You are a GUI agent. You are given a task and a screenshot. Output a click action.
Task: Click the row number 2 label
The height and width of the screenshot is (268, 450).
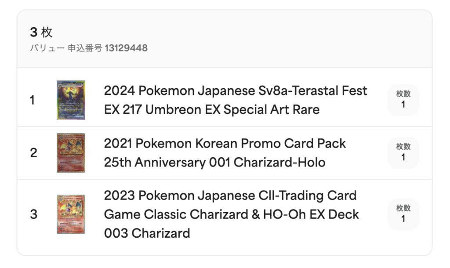click(x=33, y=153)
